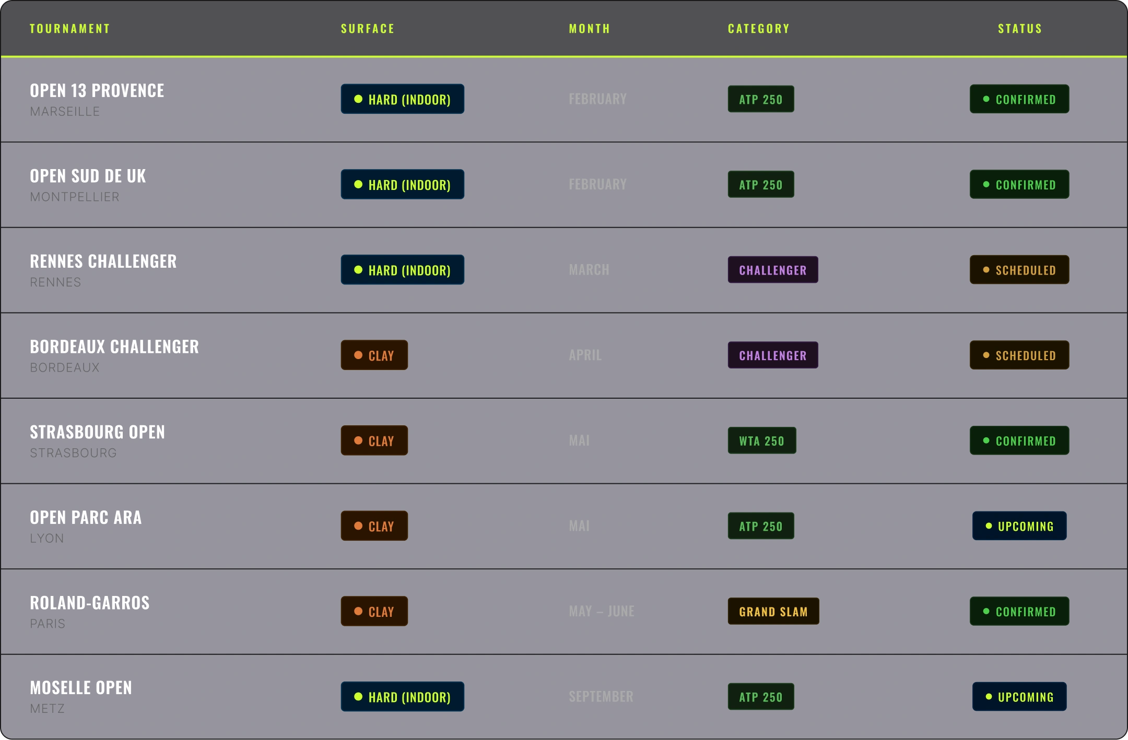The height and width of the screenshot is (740, 1128).
Task: Select Hard (Indoor) badge in Moselle Open row
Action: pos(403,696)
